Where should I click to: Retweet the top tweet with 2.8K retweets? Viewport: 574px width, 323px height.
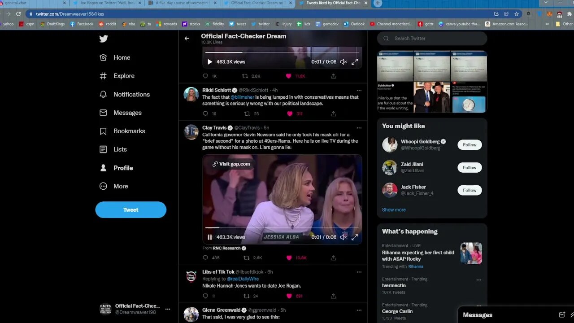pyautogui.click(x=245, y=76)
